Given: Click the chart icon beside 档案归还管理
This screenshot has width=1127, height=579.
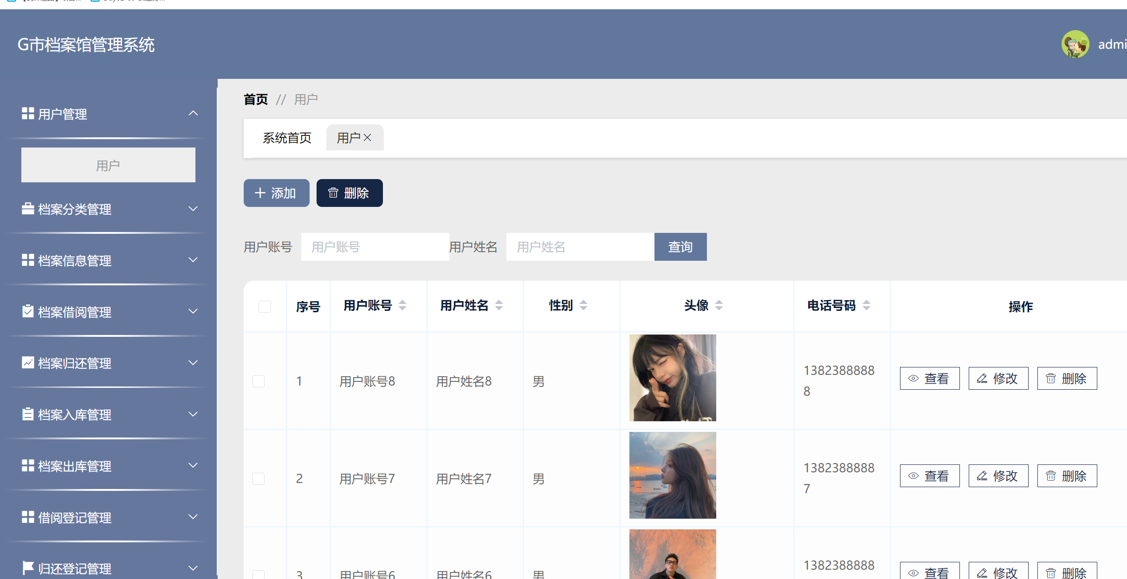Looking at the screenshot, I should pyautogui.click(x=28, y=363).
